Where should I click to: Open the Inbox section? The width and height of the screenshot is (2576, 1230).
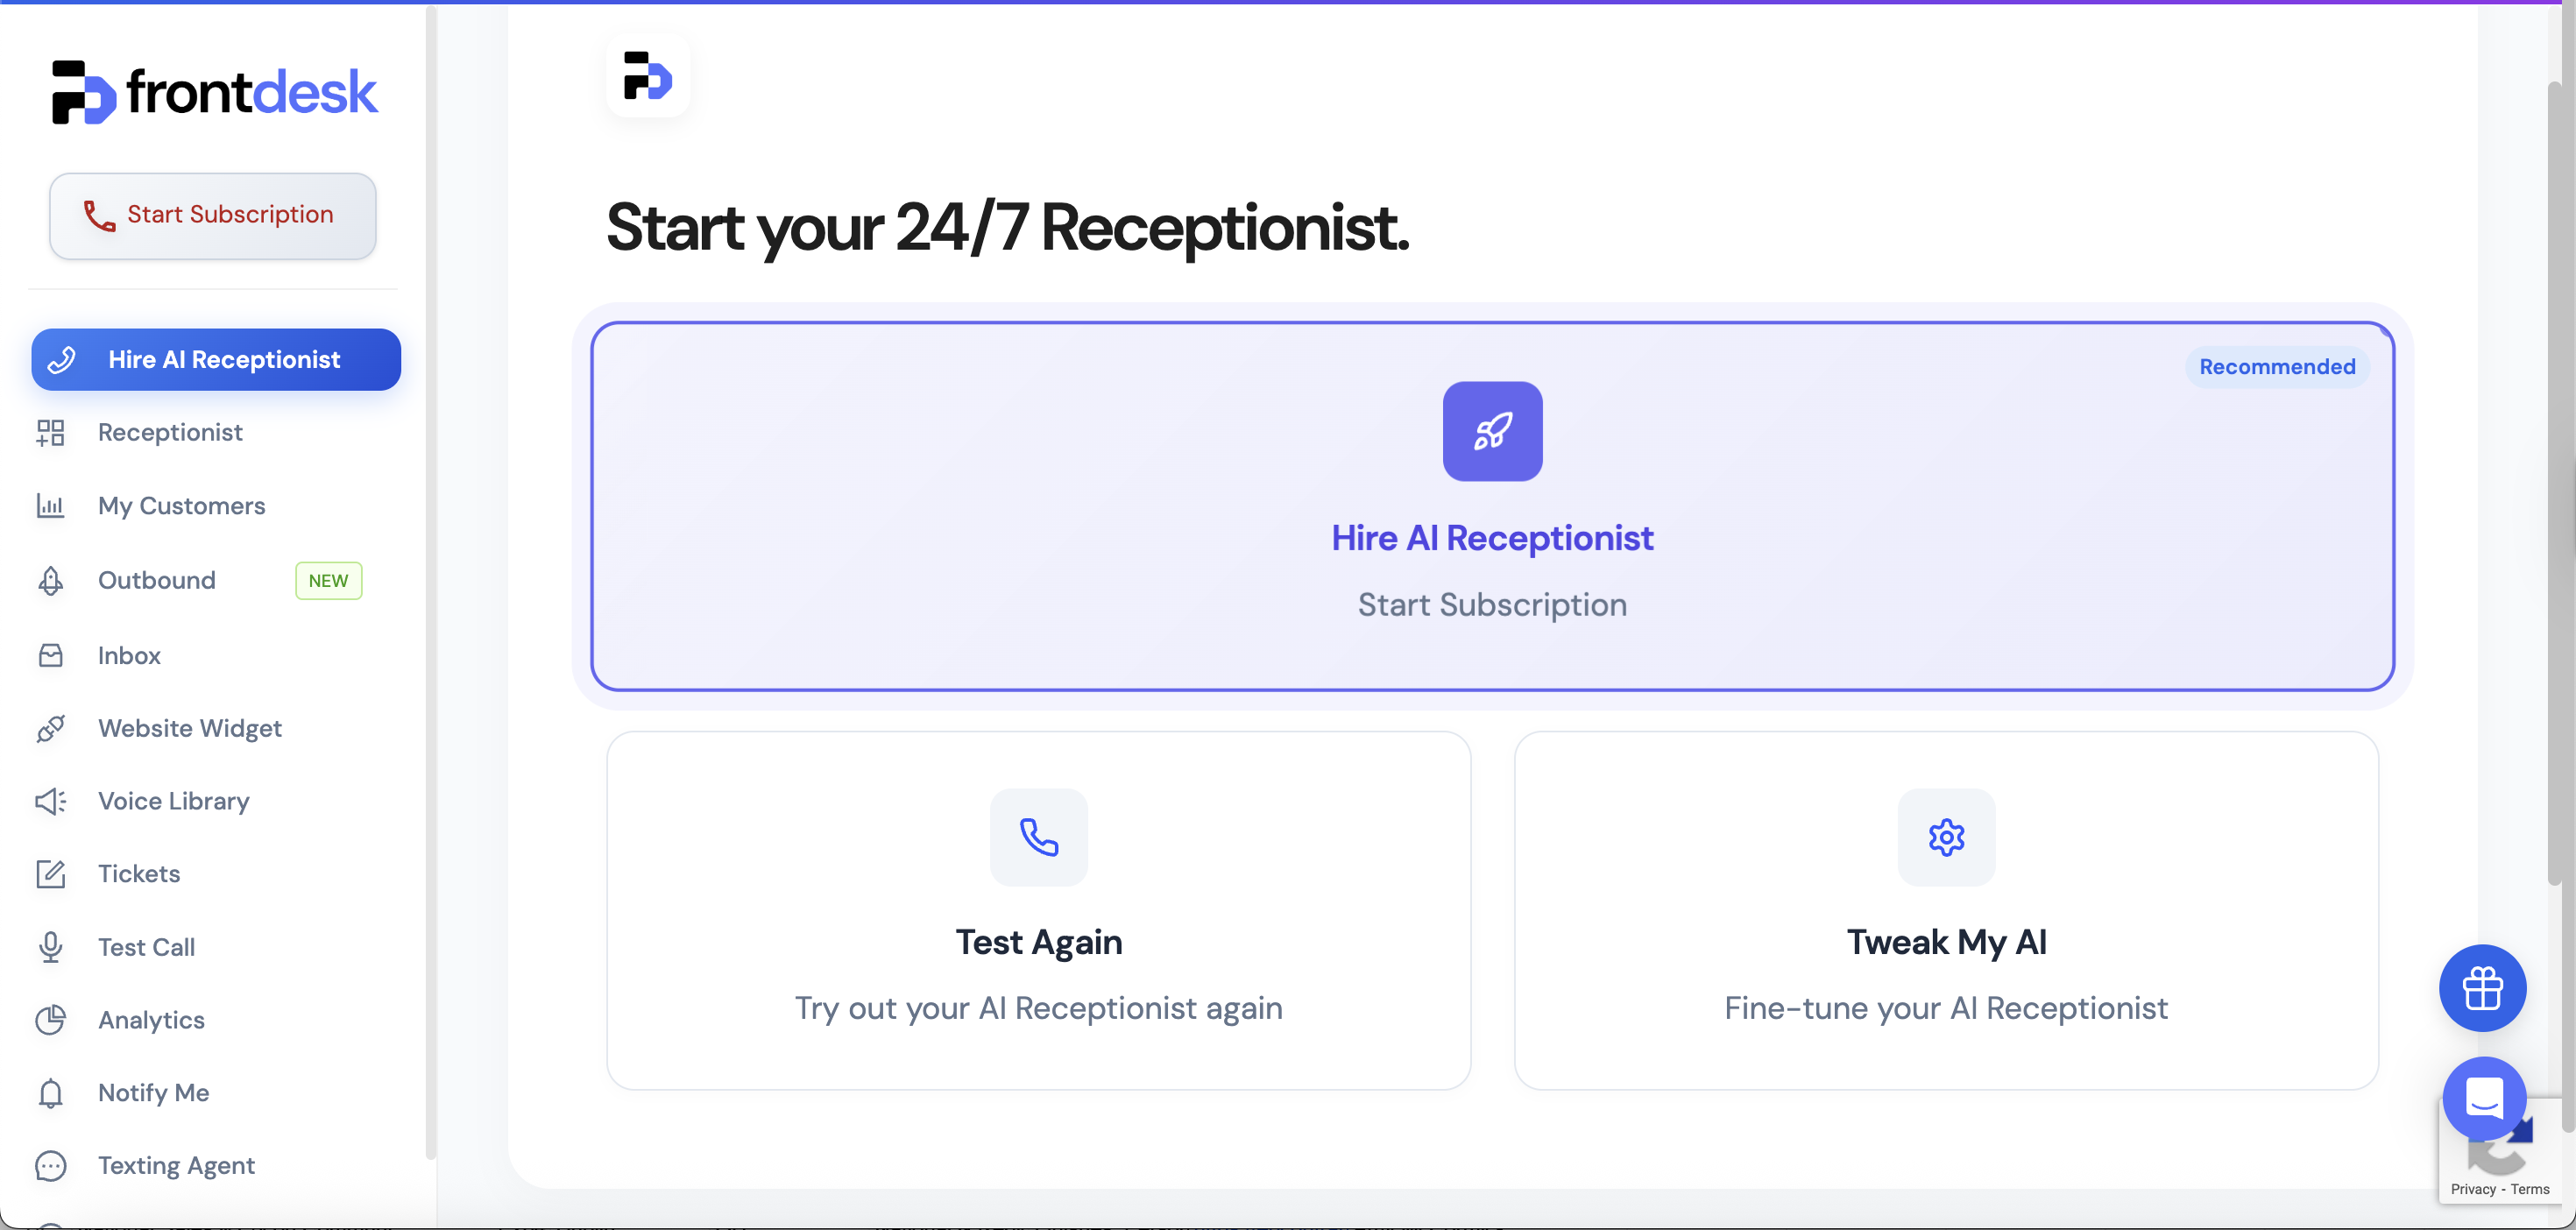click(x=129, y=656)
